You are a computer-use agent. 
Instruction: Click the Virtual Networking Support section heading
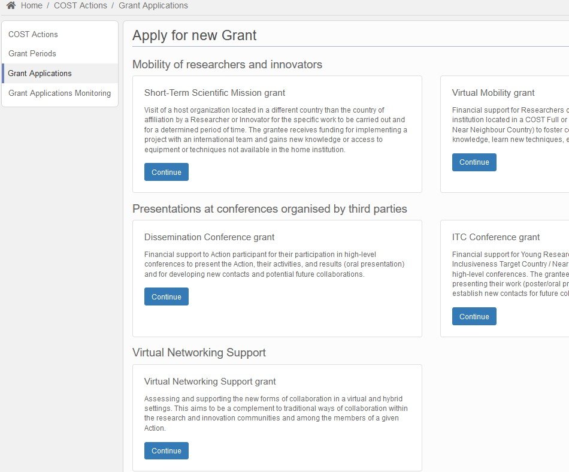tap(199, 352)
